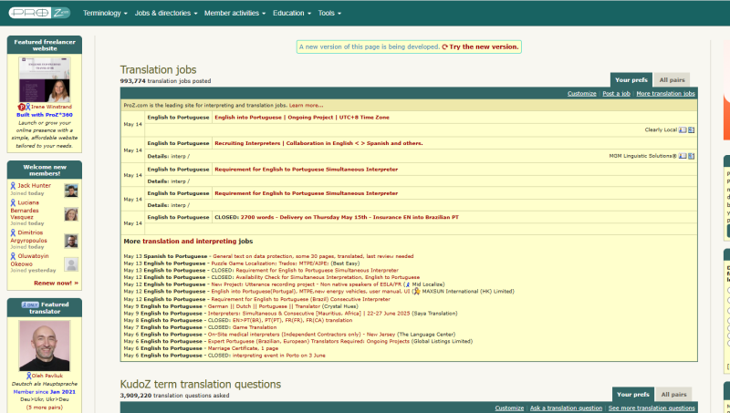Click Customize in the Translation jobs bar
Screen dimensions: 730x413
(x=581, y=94)
